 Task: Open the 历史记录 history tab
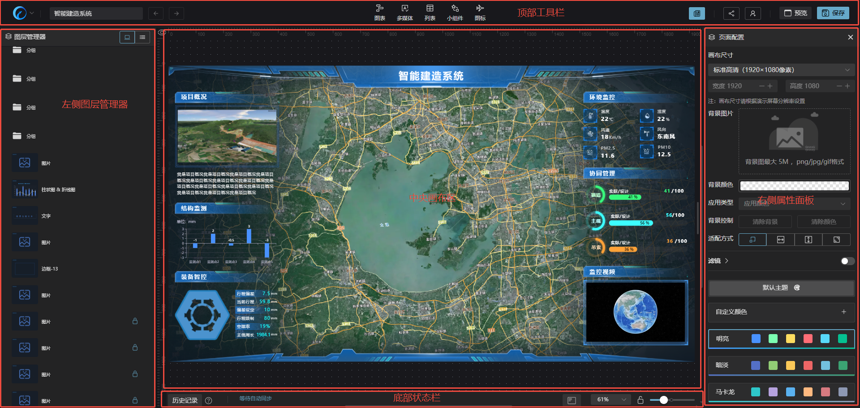point(185,400)
